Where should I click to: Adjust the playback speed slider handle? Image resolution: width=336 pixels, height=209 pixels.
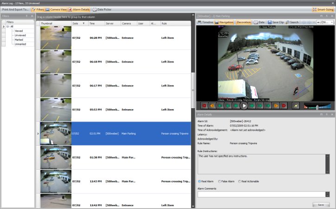coord(317,107)
